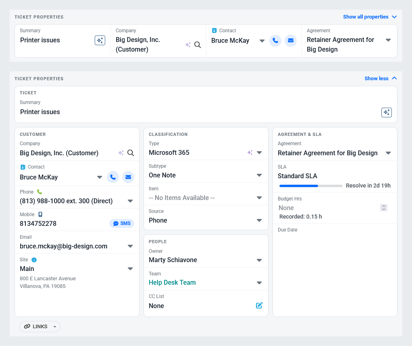Viewport: 412px width, 346px height.
Task: Open the LINKS menu button
Action: (40, 327)
